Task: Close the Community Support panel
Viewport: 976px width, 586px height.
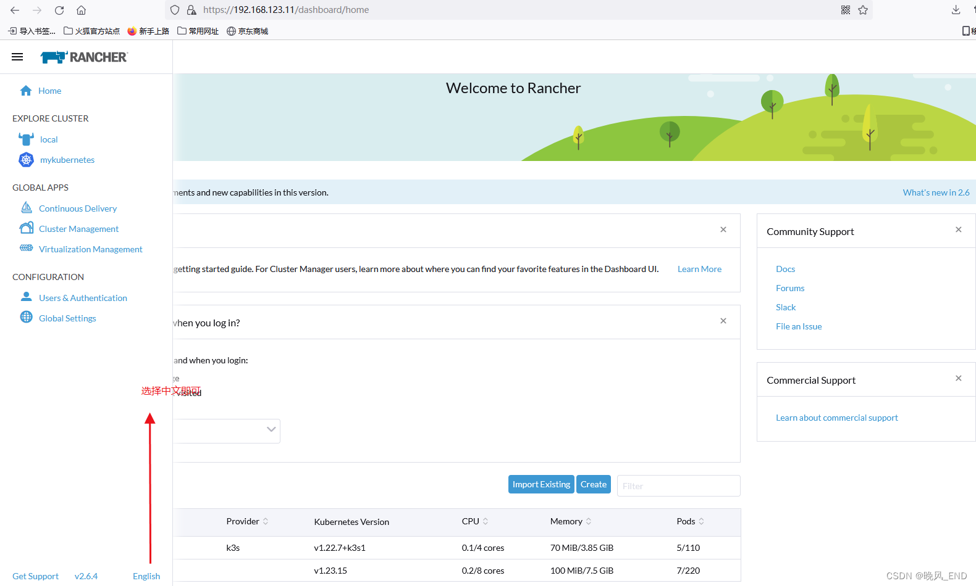Action: click(x=959, y=229)
